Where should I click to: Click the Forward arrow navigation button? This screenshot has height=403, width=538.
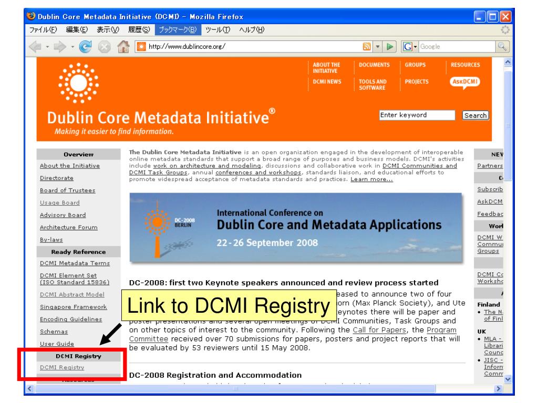(60, 47)
